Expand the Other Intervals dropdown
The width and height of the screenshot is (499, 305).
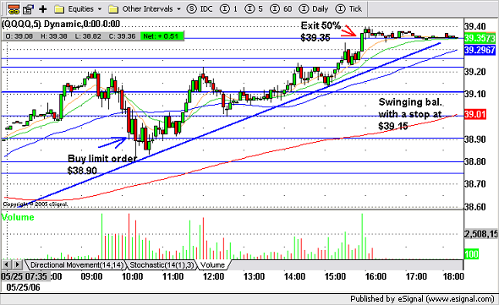point(145,9)
